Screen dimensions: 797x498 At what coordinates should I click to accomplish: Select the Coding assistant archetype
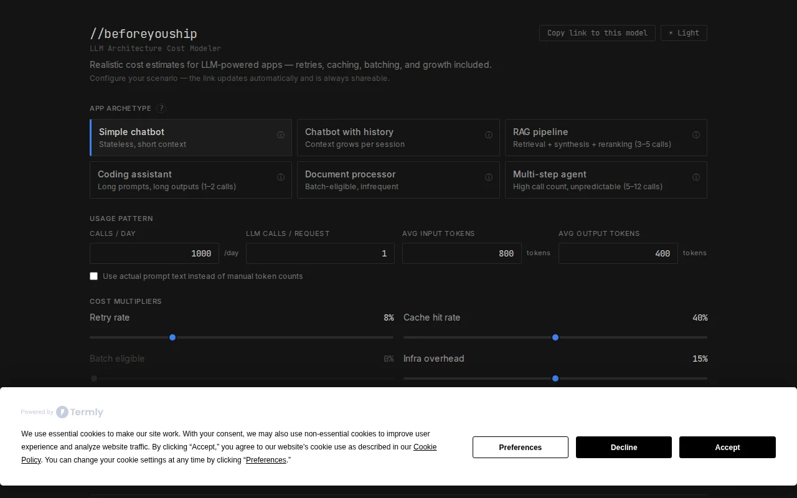click(x=191, y=180)
